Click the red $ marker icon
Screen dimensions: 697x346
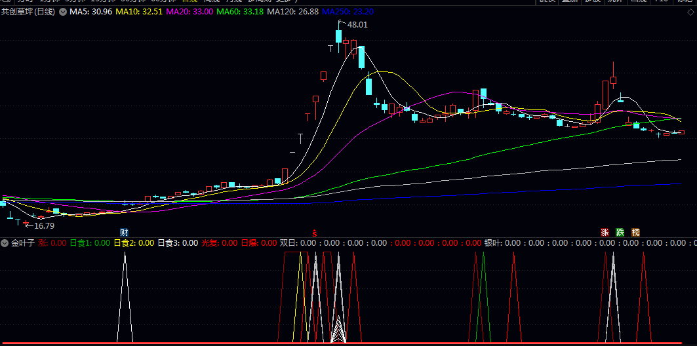pyautogui.click(x=315, y=233)
